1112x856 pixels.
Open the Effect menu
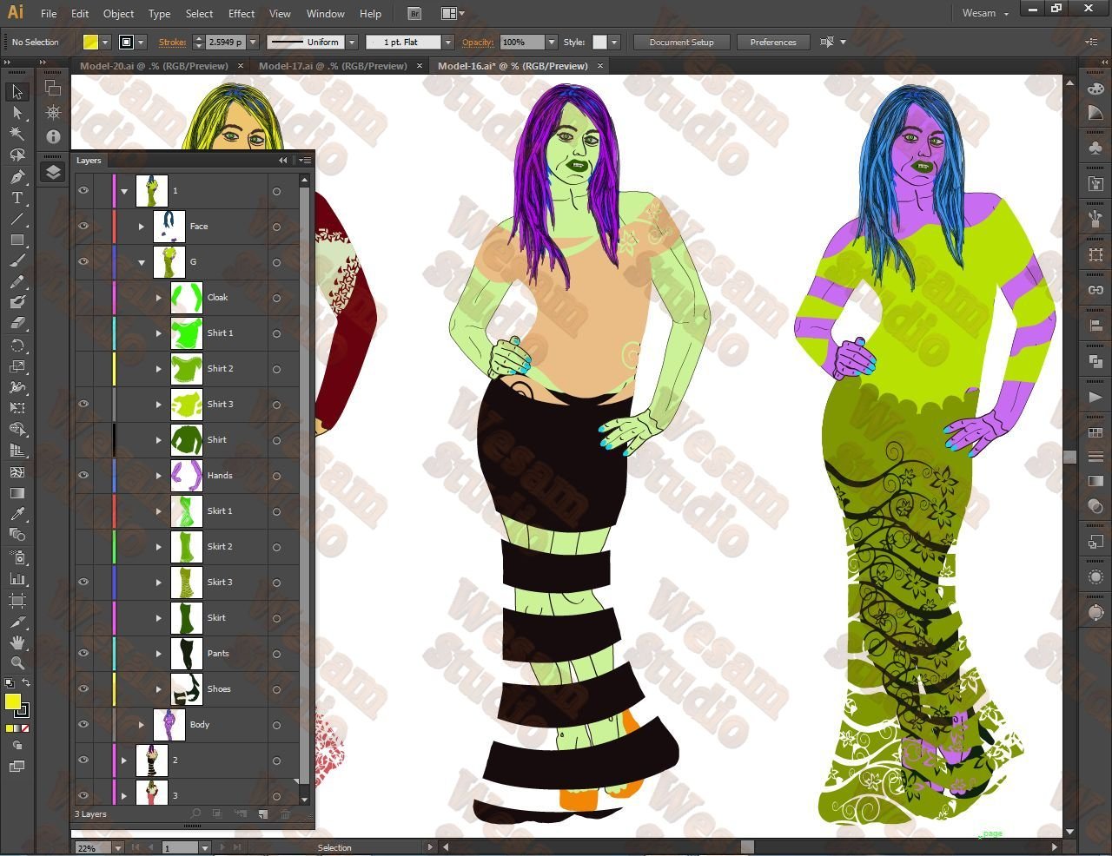[x=242, y=14]
